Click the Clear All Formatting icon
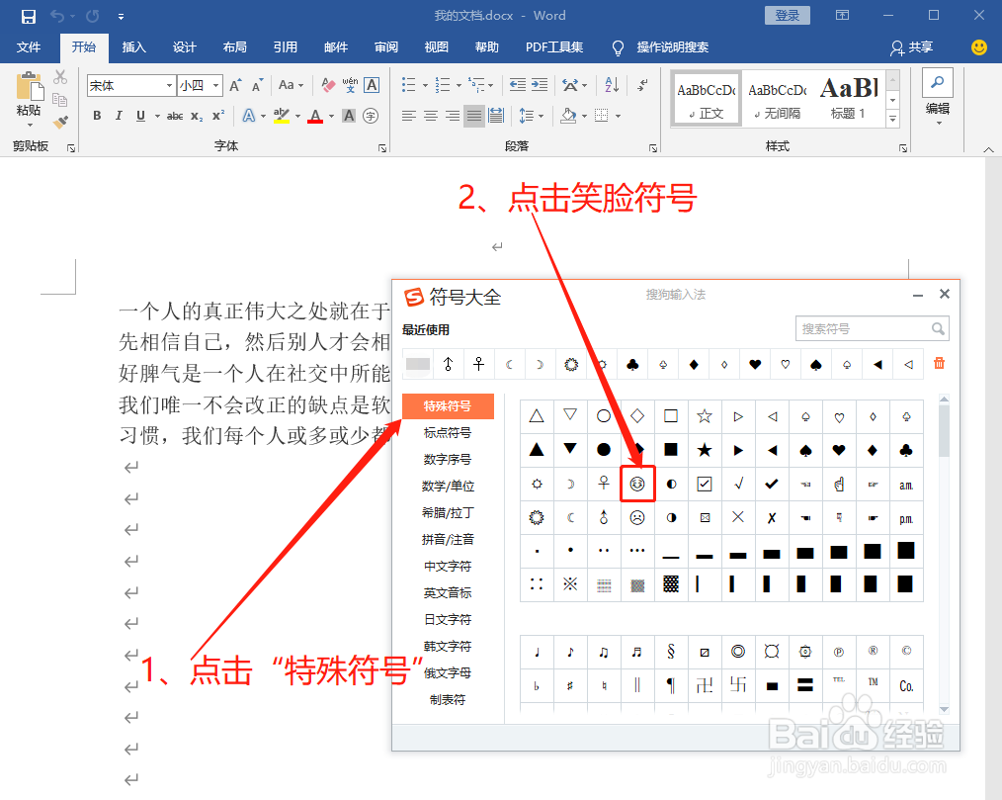This screenshot has width=1002, height=800. tap(326, 83)
